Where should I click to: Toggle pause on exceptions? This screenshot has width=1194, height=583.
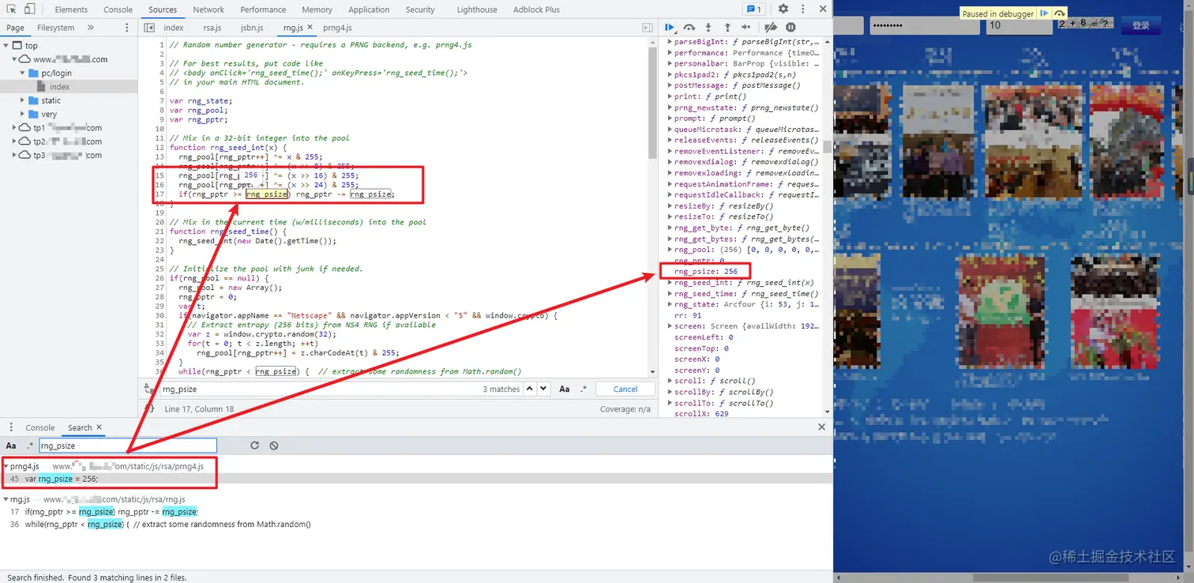coord(790,28)
